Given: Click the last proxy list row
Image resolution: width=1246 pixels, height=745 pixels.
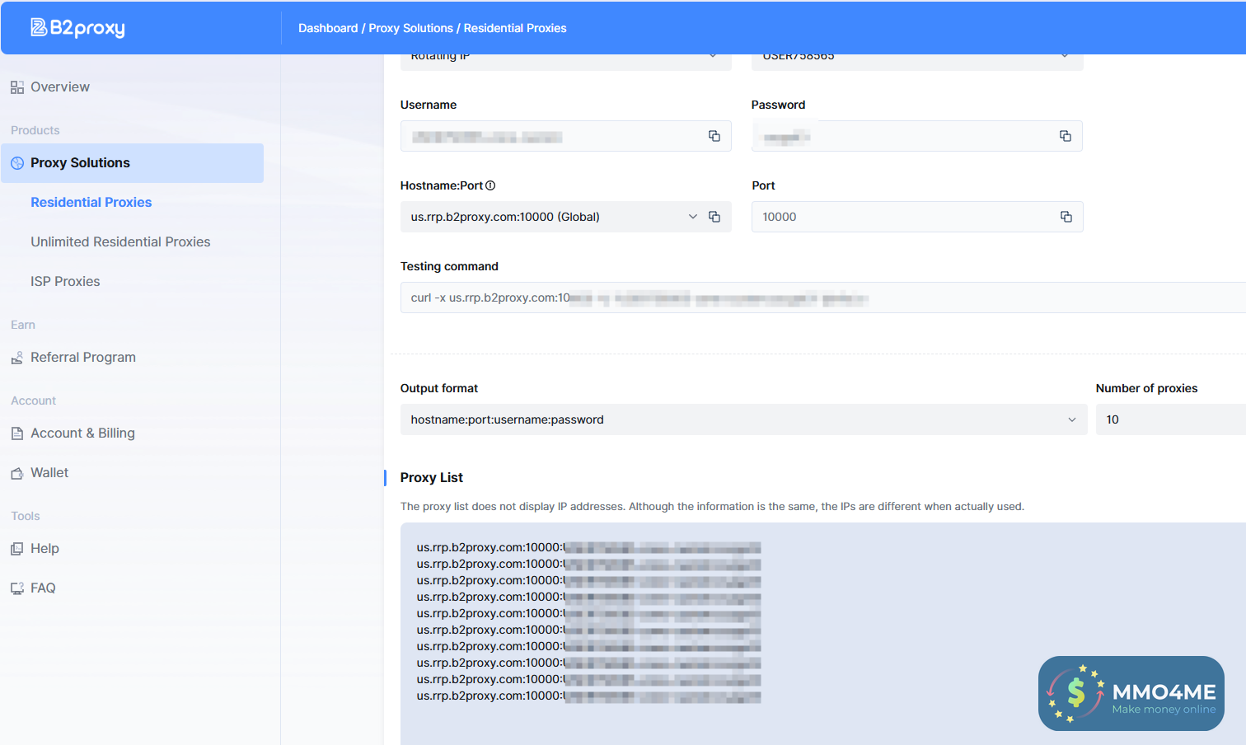Looking at the screenshot, I should pos(588,696).
